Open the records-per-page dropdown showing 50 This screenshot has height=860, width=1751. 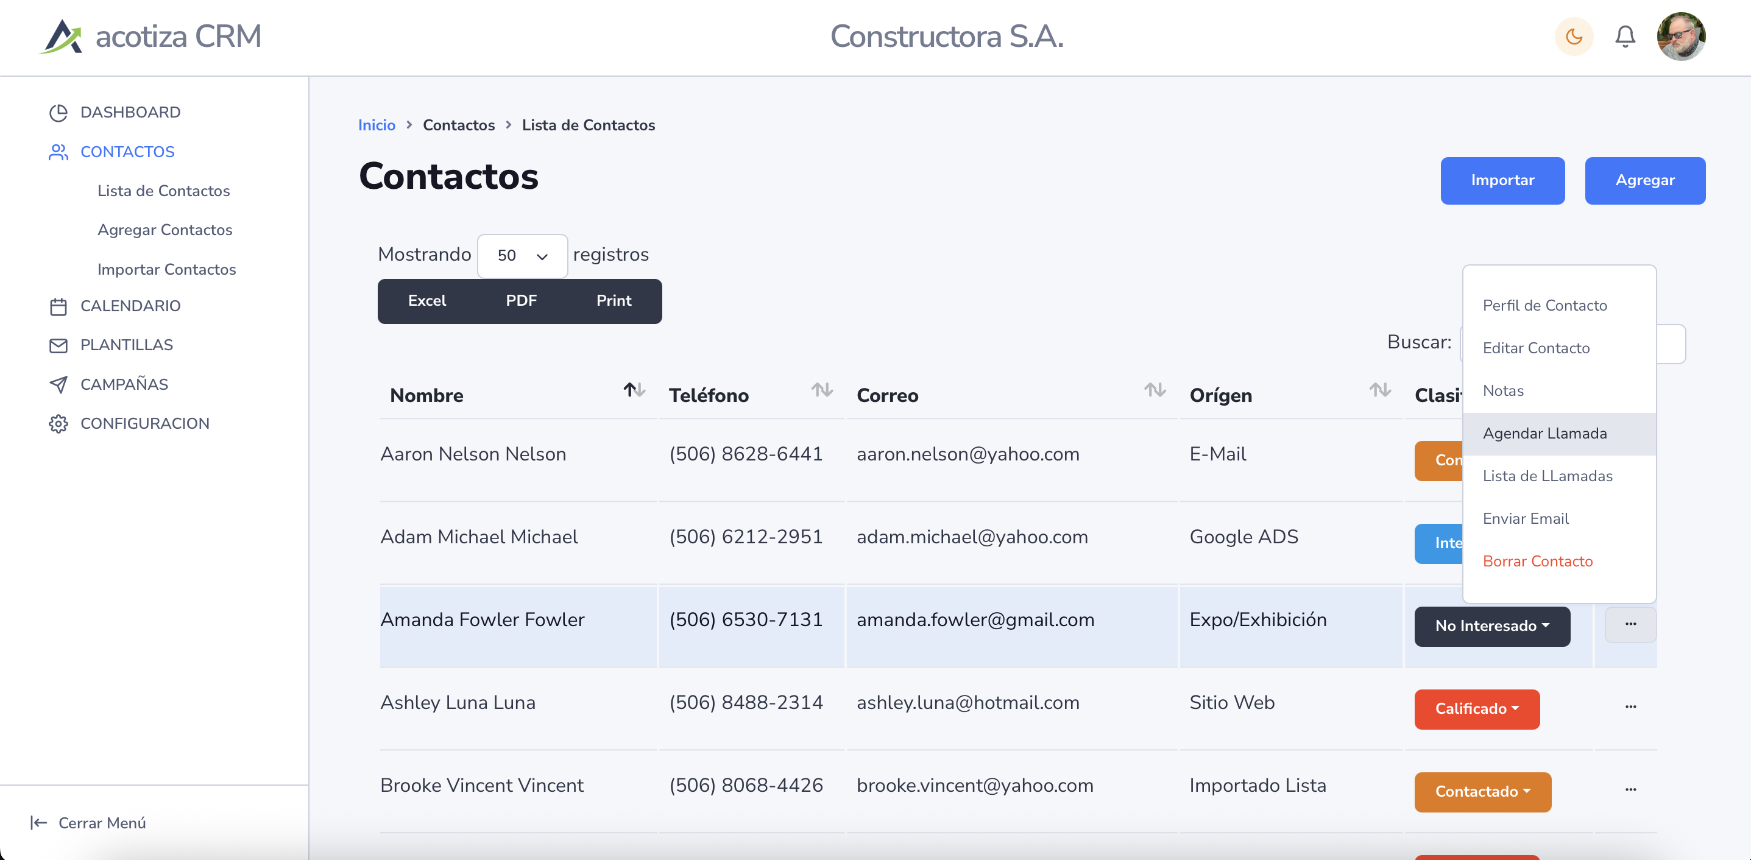pos(522,255)
